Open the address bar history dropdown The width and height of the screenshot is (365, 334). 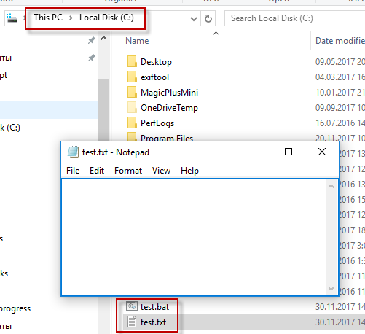tap(194, 19)
